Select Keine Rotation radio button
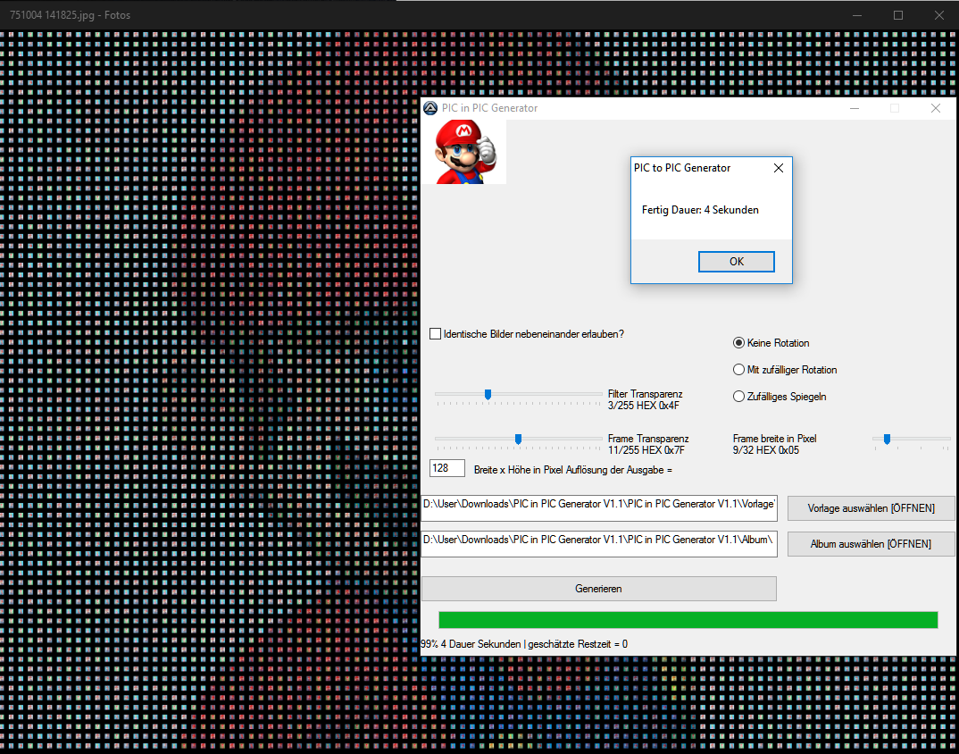The width and height of the screenshot is (959, 754). point(738,343)
